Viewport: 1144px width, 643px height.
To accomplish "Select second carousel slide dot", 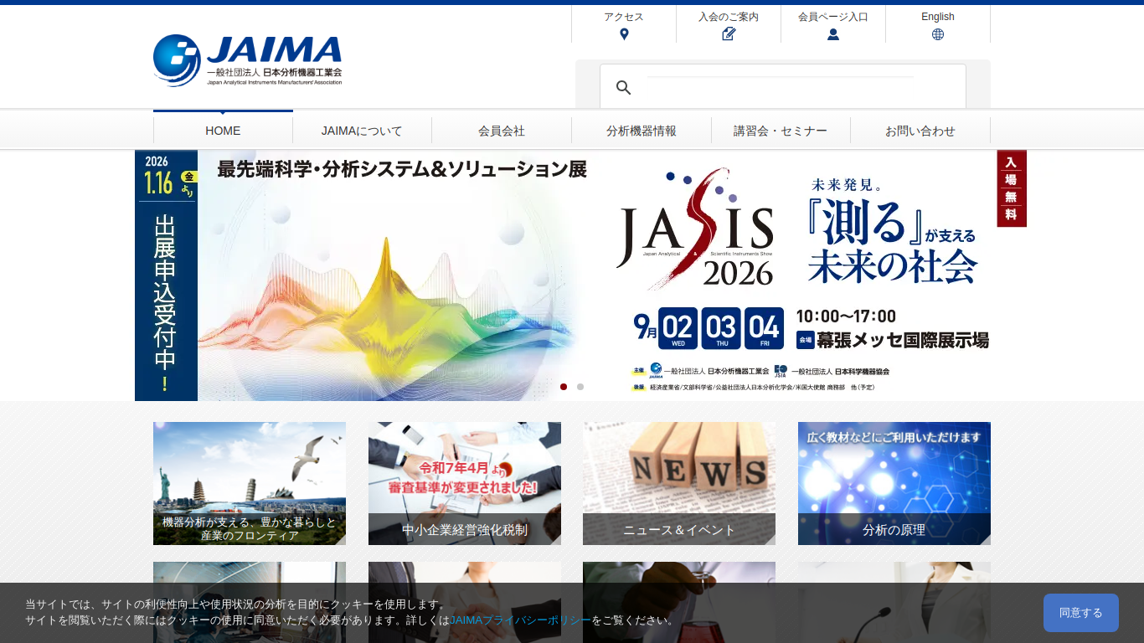I will click(580, 387).
